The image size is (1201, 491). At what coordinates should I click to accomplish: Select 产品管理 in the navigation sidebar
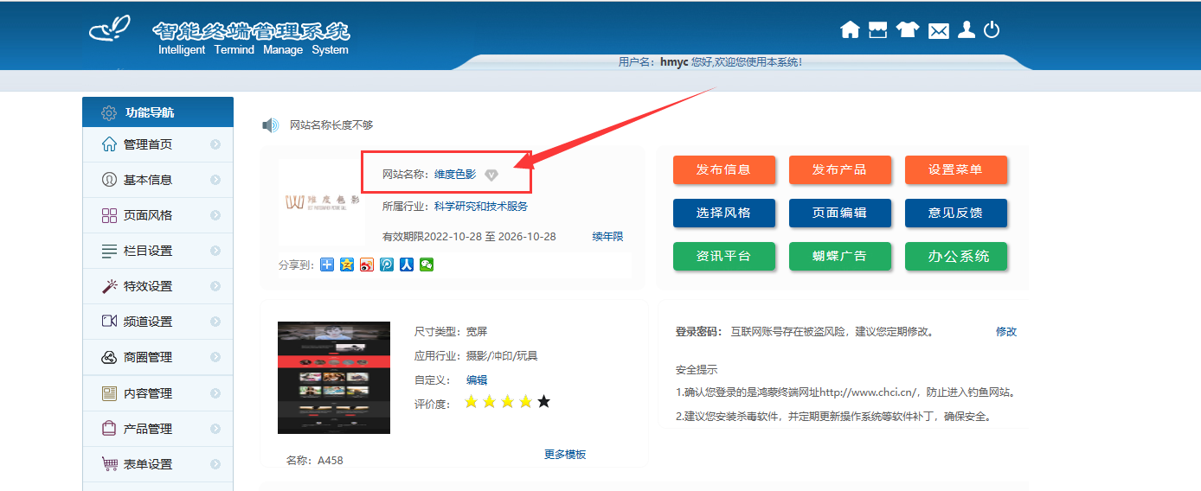tap(148, 429)
